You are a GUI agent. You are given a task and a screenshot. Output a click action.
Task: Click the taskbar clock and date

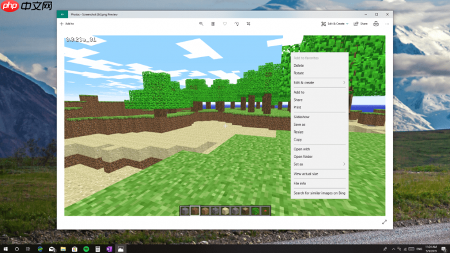pyautogui.click(x=431, y=249)
